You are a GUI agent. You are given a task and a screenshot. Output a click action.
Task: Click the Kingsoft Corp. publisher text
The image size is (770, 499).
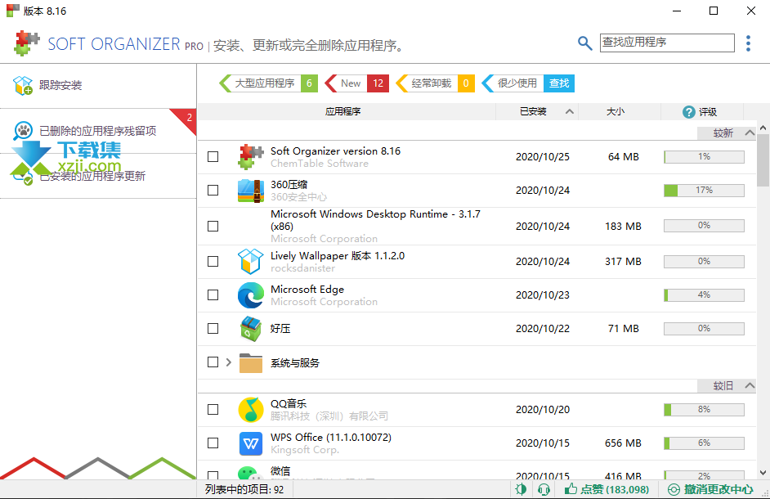click(305, 450)
